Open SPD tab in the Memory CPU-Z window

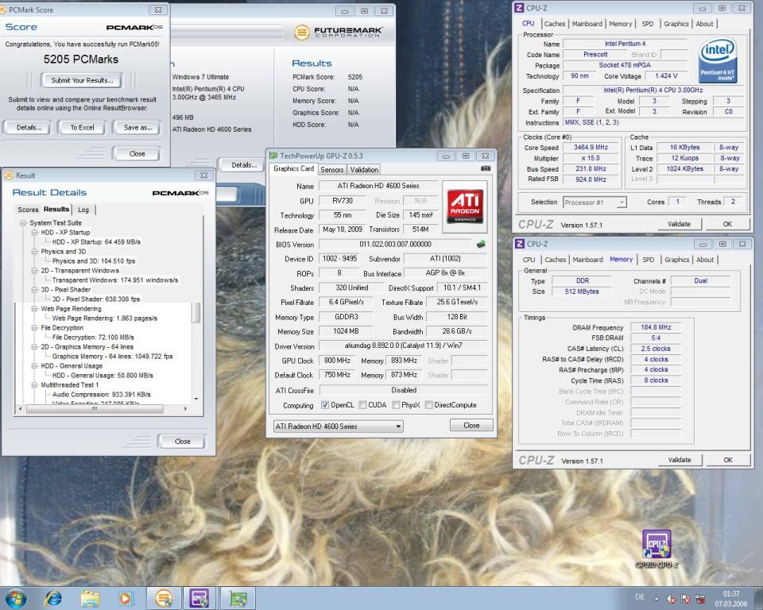[649, 259]
